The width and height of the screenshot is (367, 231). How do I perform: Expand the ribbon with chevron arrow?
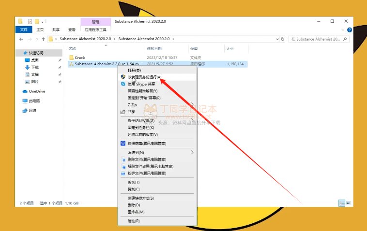click(x=343, y=30)
